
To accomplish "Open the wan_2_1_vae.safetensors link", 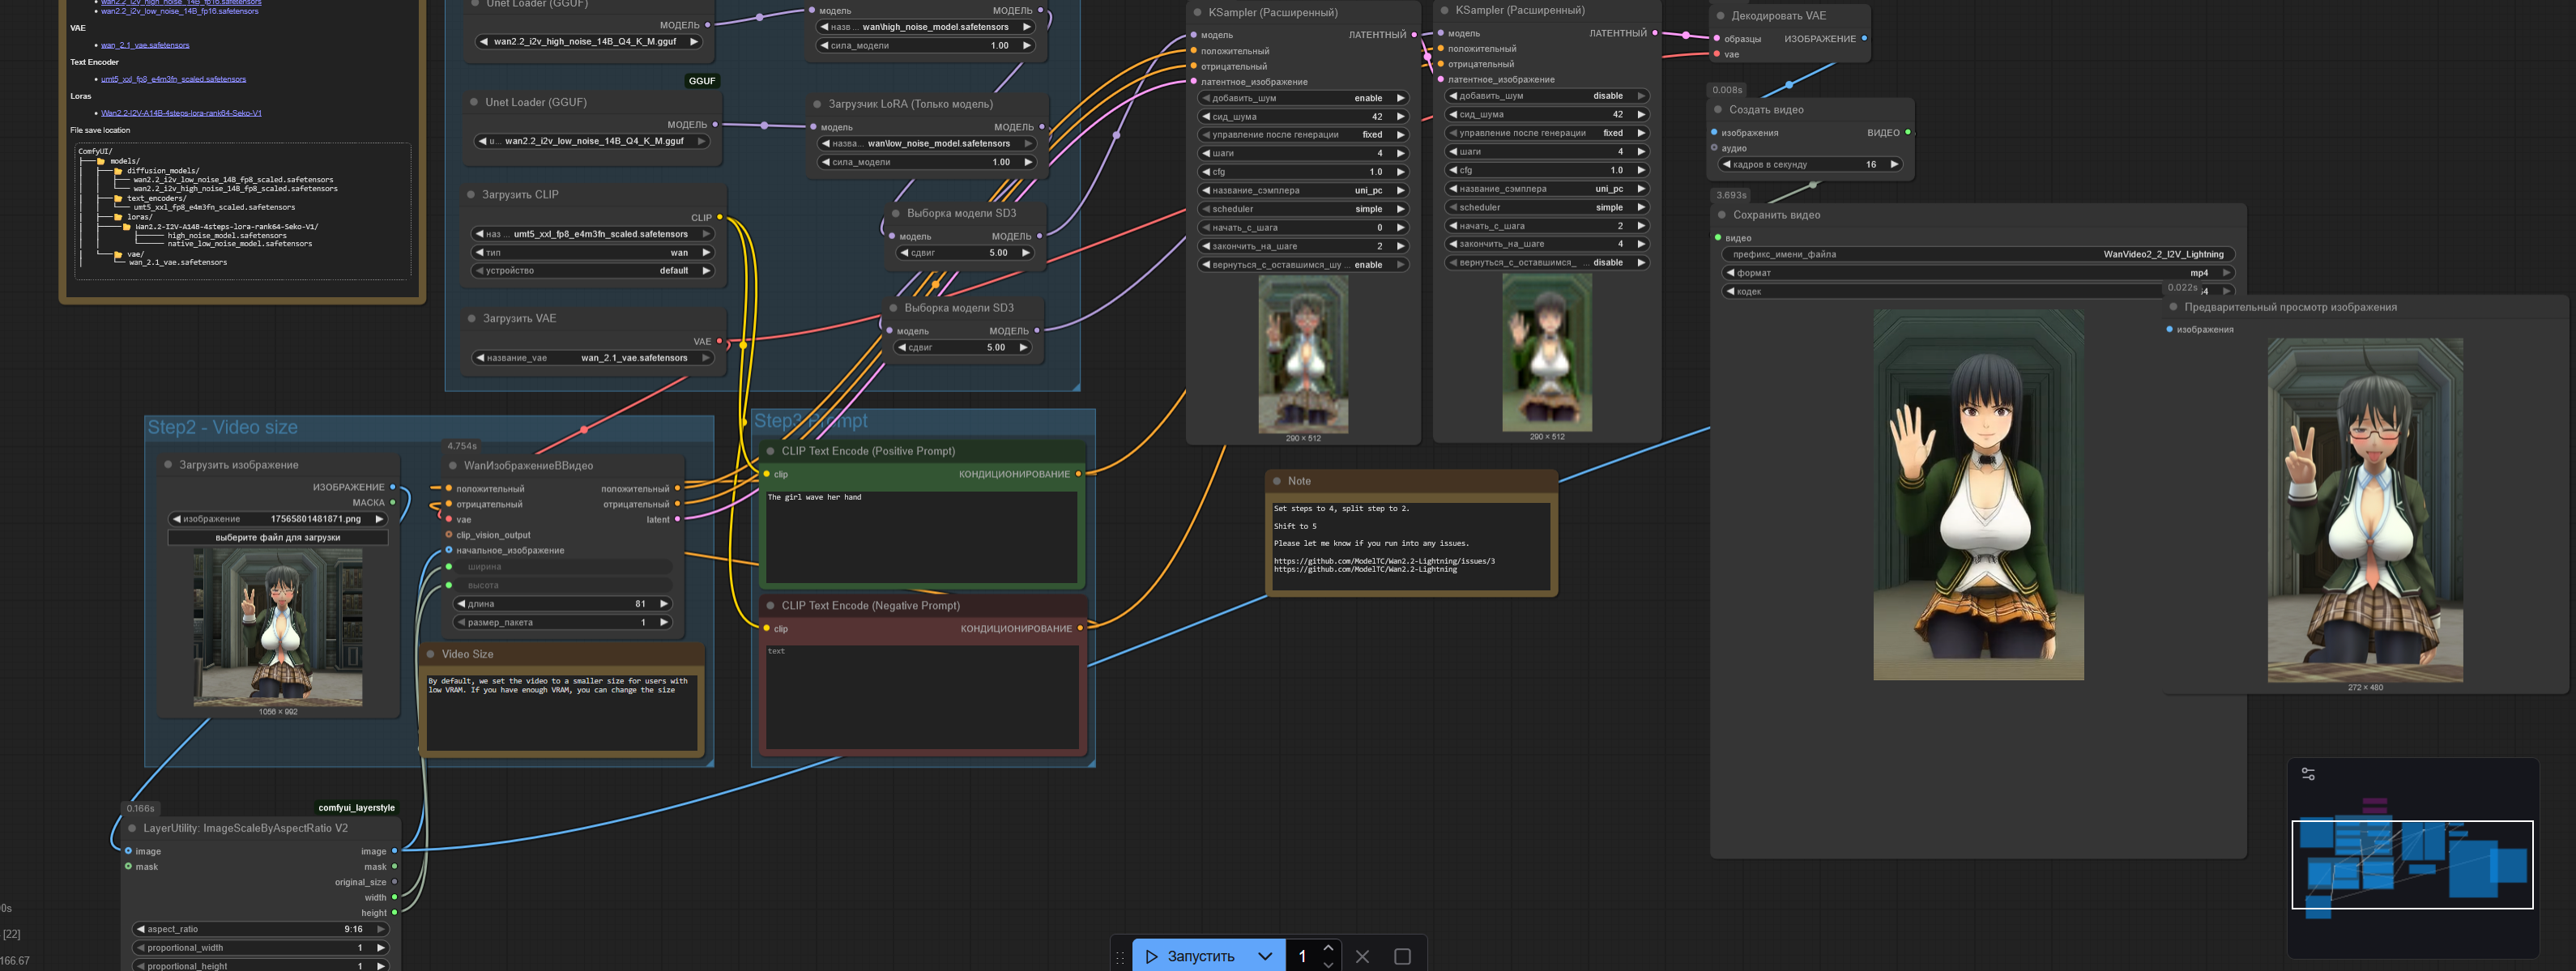I will click(145, 45).
